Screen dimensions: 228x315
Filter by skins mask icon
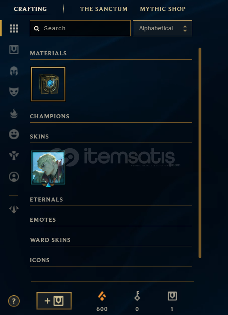coord(14,92)
